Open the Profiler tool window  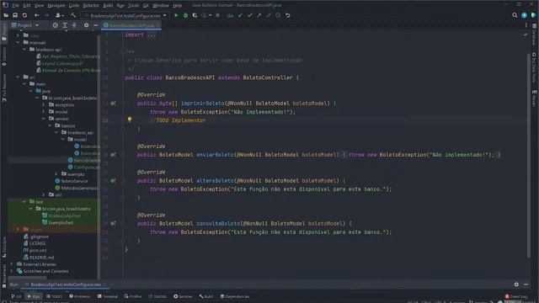tap(133, 296)
